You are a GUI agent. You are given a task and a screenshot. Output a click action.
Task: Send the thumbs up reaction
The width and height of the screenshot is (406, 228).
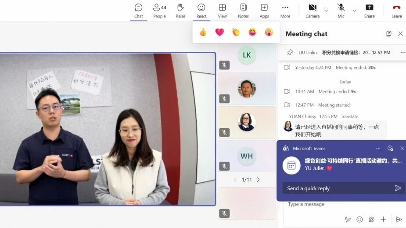[x=203, y=32]
